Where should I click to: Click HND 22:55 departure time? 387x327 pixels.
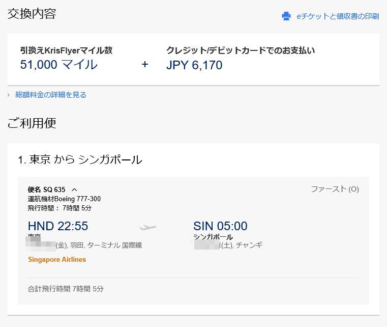[58, 226]
